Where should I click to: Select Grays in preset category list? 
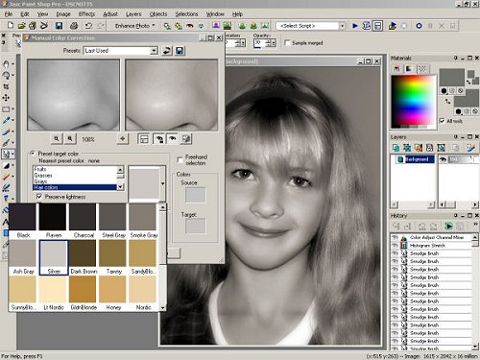[x=75, y=181]
